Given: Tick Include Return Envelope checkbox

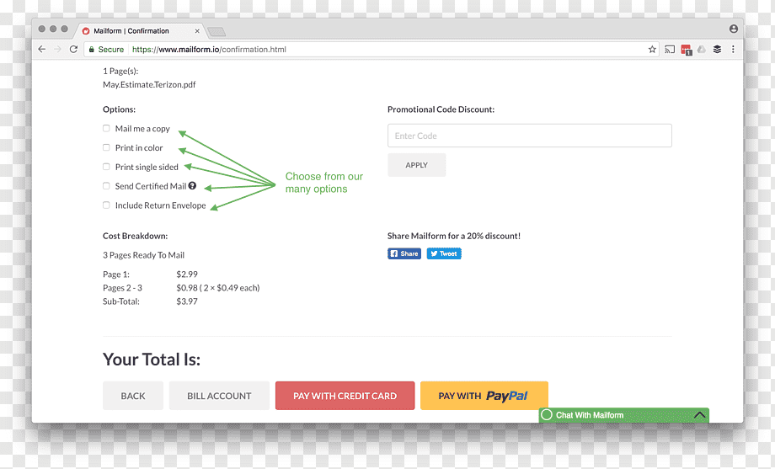Looking at the screenshot, I should 106,205.
